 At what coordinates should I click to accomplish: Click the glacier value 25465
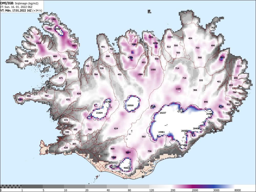[x=209, y=114]
